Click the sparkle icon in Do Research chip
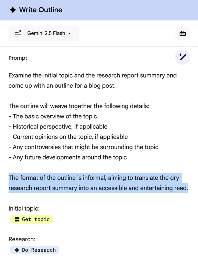Viewport: 198px width, 259px height. tap(17, 250)
